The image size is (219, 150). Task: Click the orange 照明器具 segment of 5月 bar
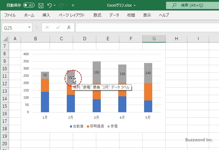click(x=148, y=92)
